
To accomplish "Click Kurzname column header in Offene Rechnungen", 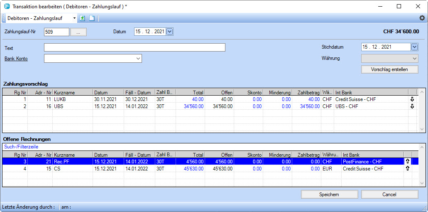I will (73, 154).
